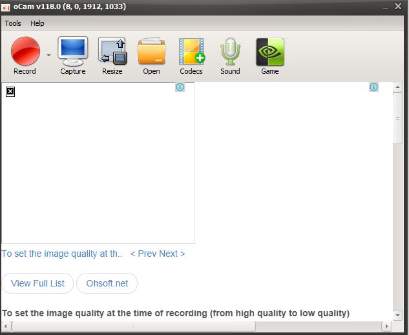Click the horizontal scrollbar thumb
This screenshot has width=409, height=335.
(x=134, y=326)
